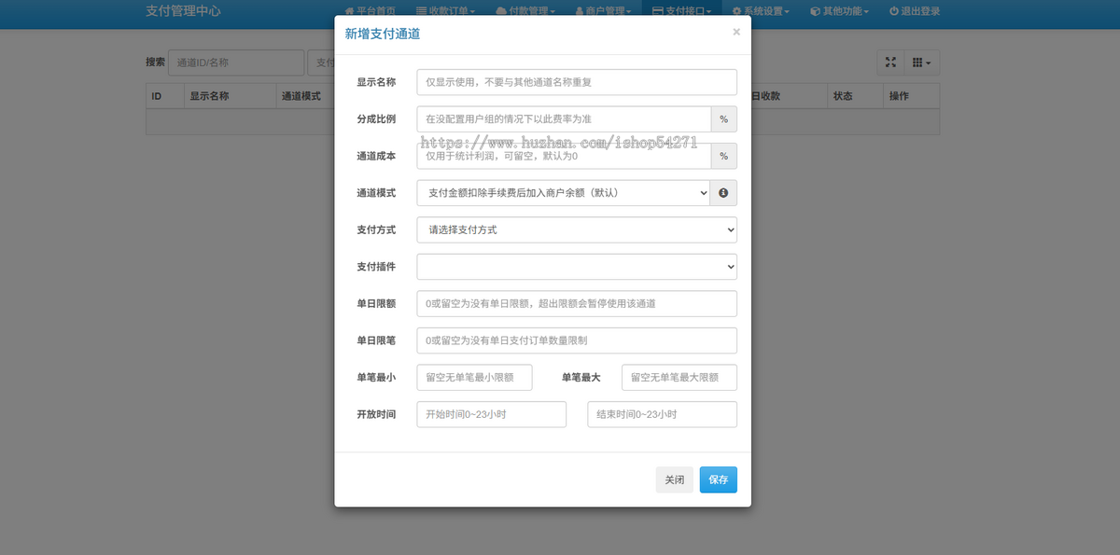The width and height of the screenshot is (1120, 555).
Task: Open the columns grid dropdown button
Action: click(x=921, y=62)
